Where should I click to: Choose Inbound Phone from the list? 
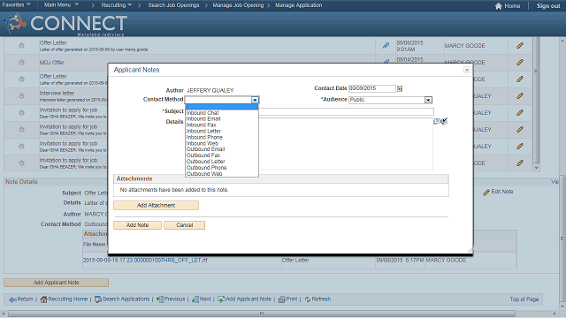[x=204, y=138]
